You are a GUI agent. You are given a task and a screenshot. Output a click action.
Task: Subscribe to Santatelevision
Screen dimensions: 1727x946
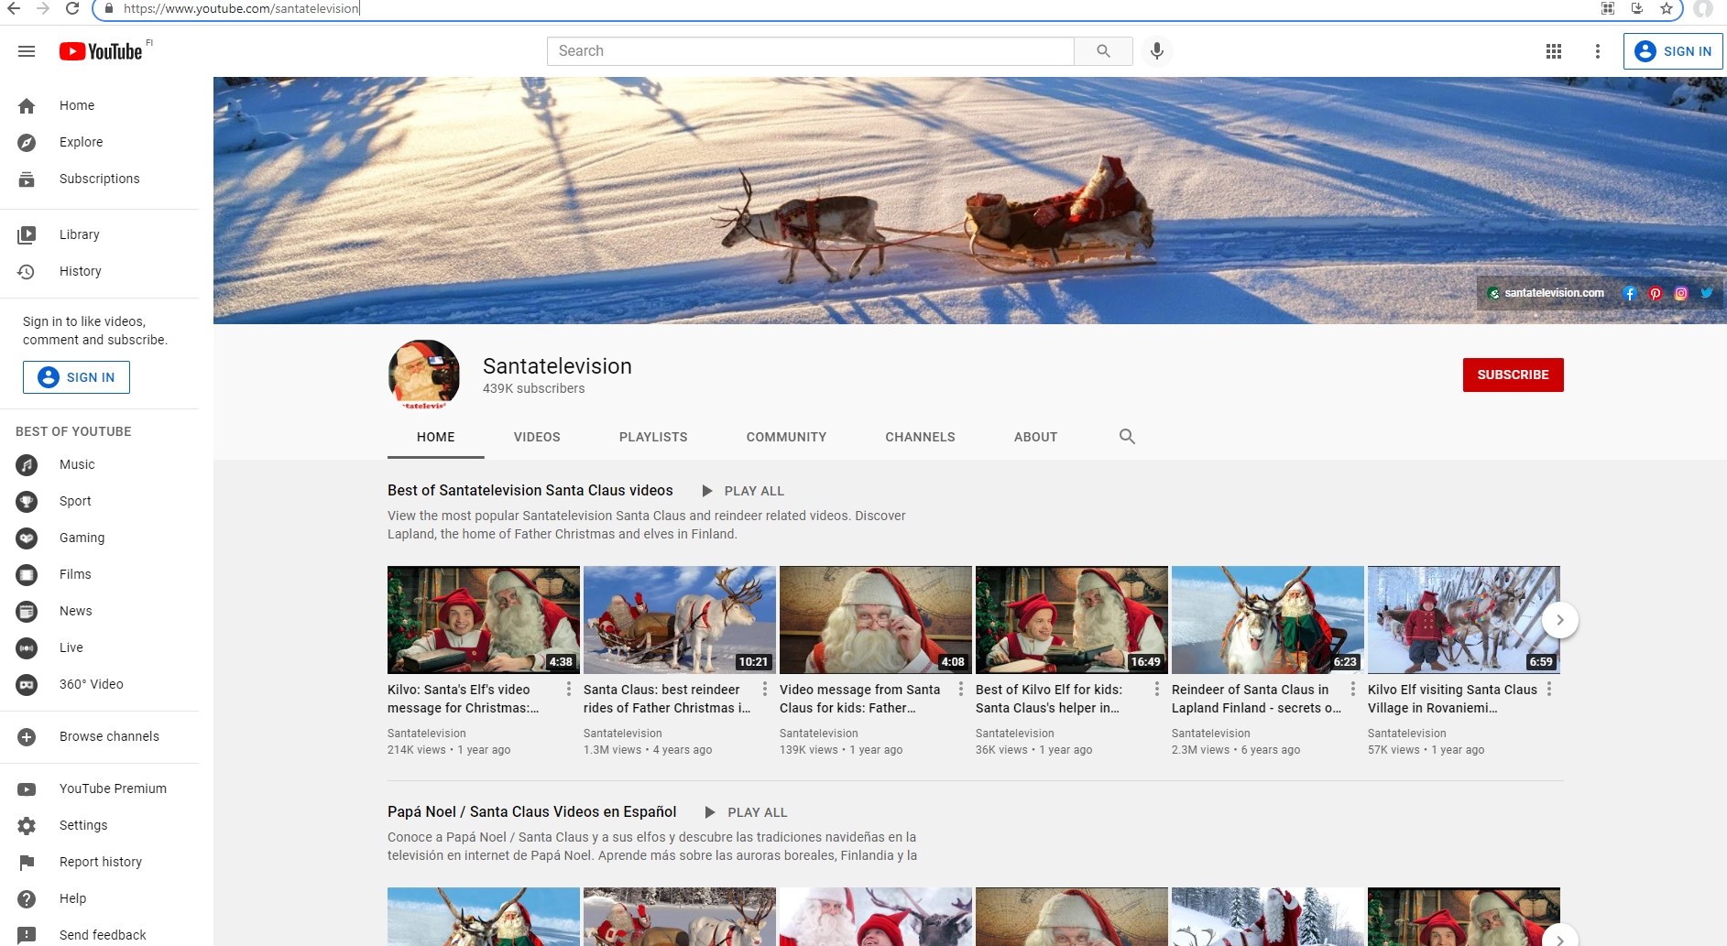click(1513, 375)
